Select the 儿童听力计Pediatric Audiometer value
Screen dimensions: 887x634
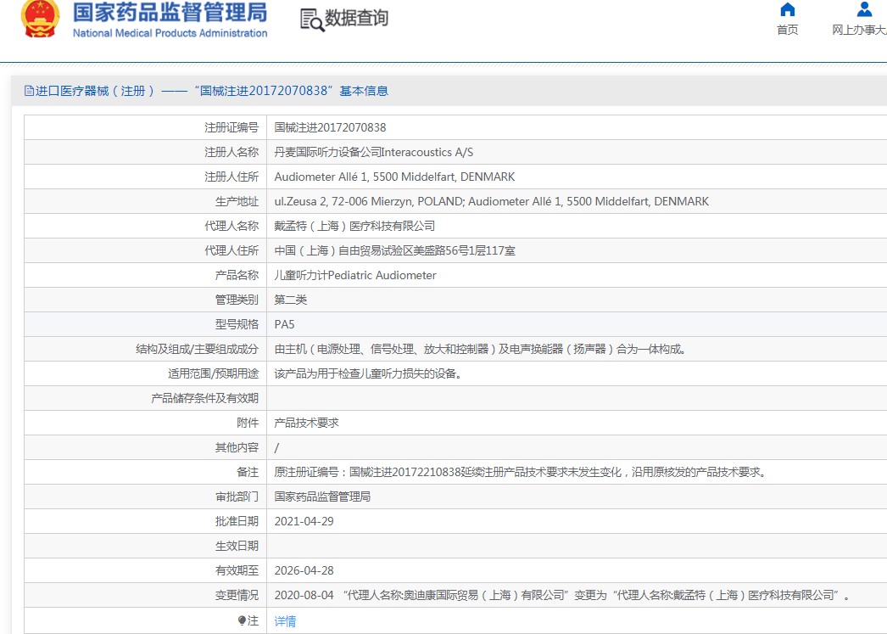click(x=355, y=275)
